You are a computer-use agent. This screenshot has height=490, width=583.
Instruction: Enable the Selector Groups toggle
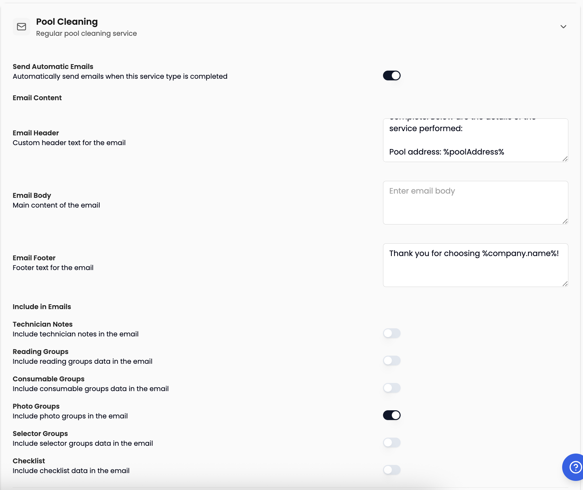pos(391,442)
